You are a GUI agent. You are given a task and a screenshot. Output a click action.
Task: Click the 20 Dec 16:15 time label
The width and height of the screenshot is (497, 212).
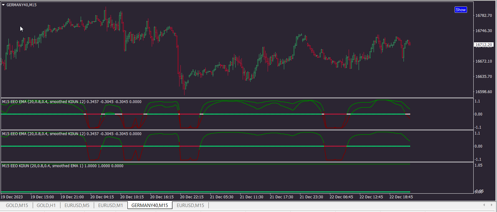coord(162,197)
